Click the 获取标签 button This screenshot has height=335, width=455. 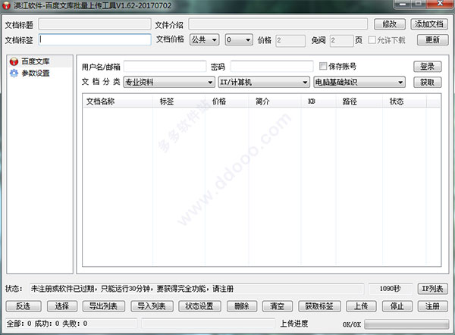point(319,306)
